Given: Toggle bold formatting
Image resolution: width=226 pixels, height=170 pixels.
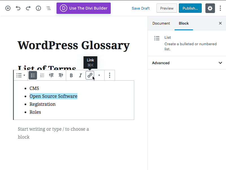Looking at the screenshot, I should point(71,75).
